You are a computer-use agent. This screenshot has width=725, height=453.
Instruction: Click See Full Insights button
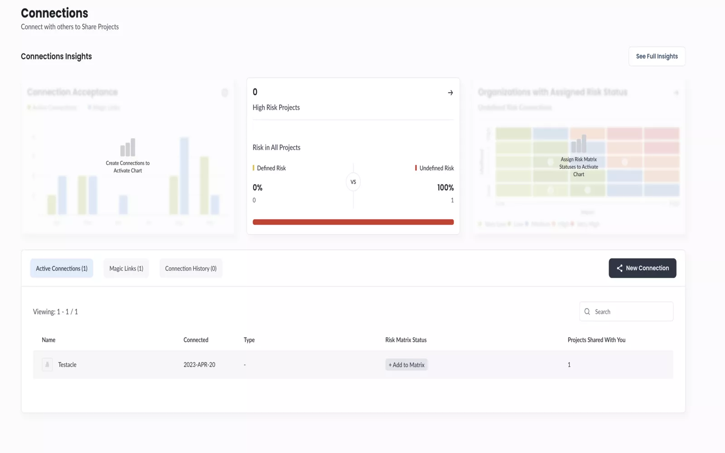click(x=657, y=56)
